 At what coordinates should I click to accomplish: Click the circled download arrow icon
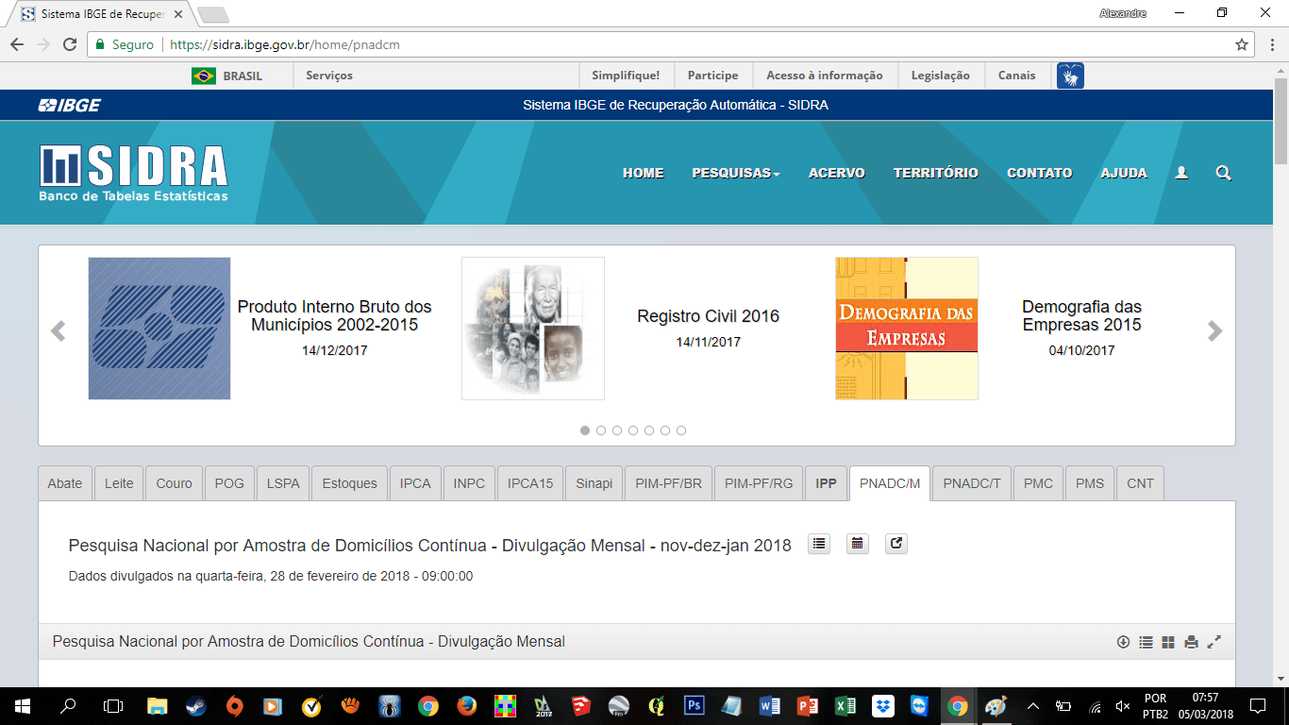pyautogui.click(x=1123, y=642)
